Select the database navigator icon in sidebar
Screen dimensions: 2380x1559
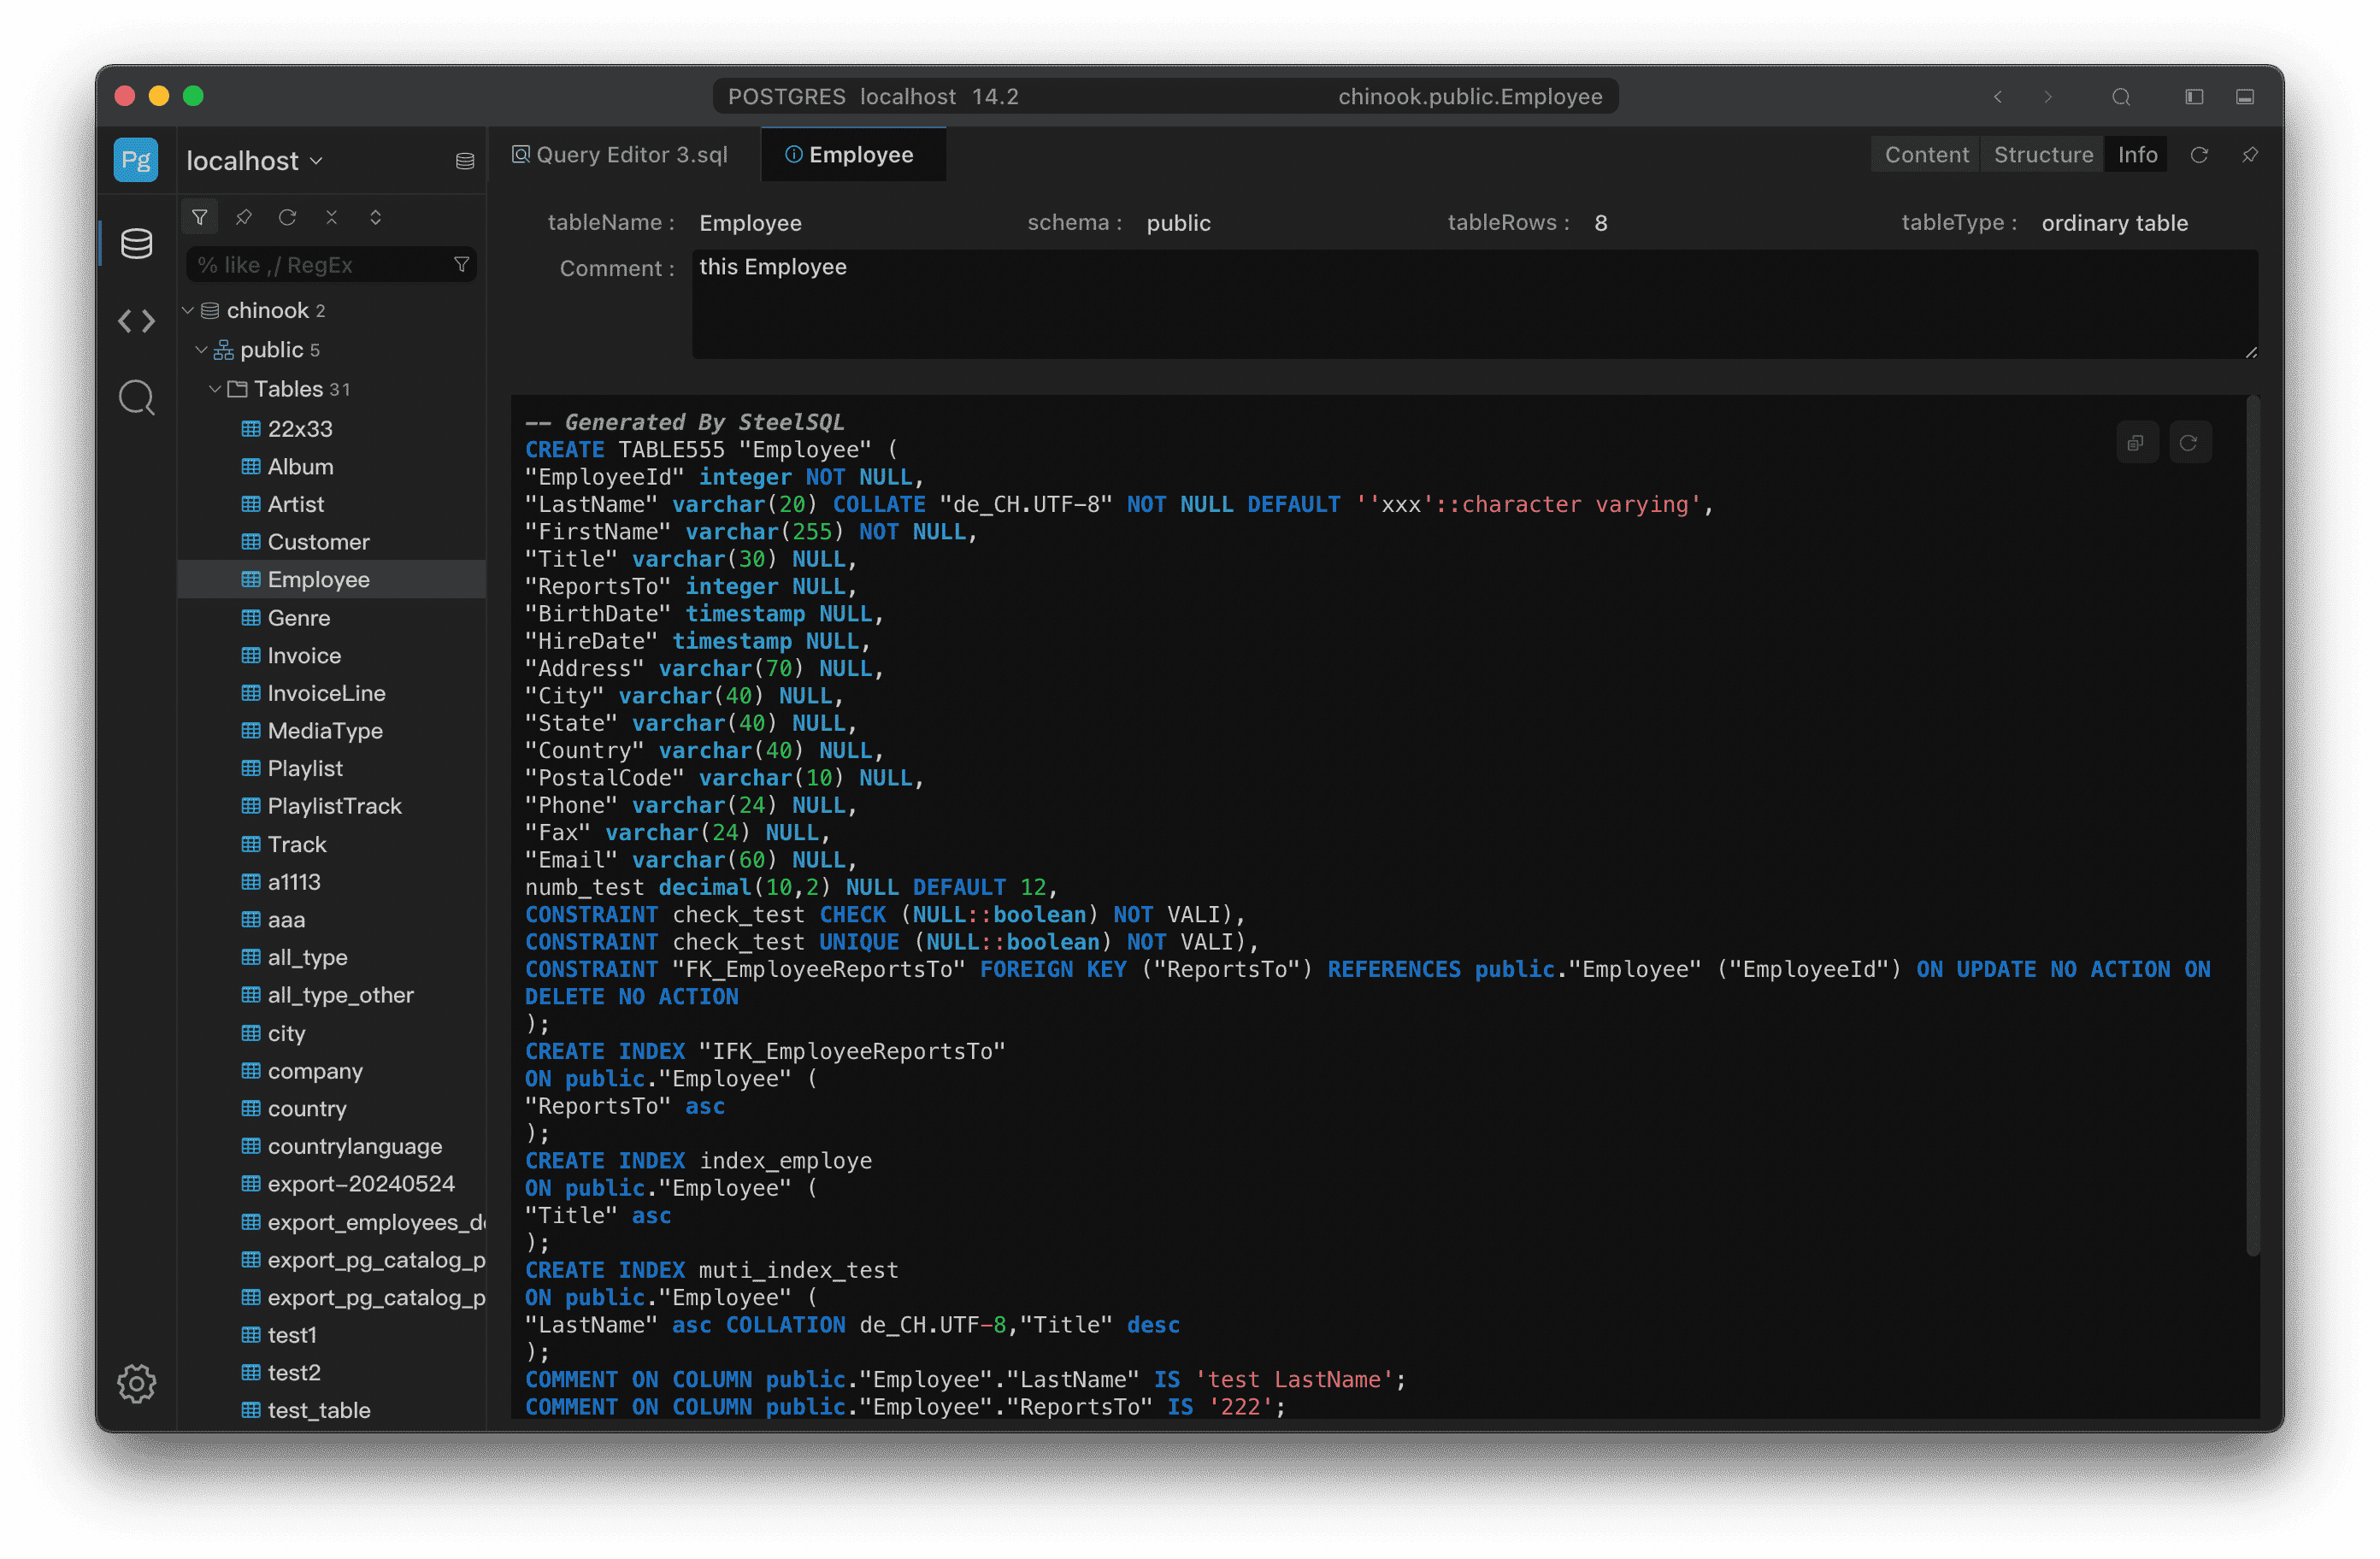pyautogui.click(x=136, y=242)
